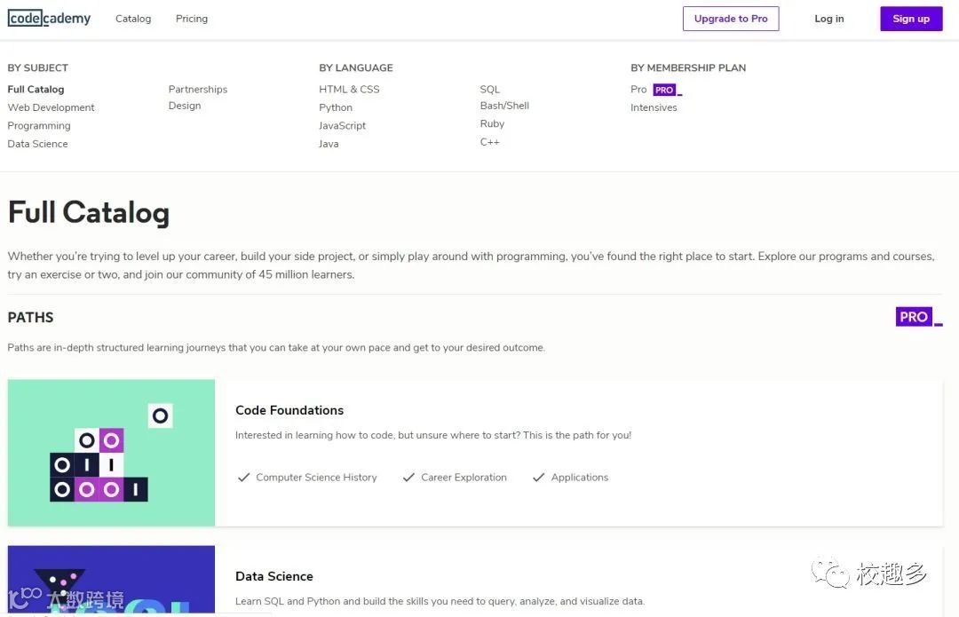Image resolution: width=959 pixels, height=617 pixels.
Task: Filter by Ruby language
Action: pyautogui.click(x=492, y=124)
